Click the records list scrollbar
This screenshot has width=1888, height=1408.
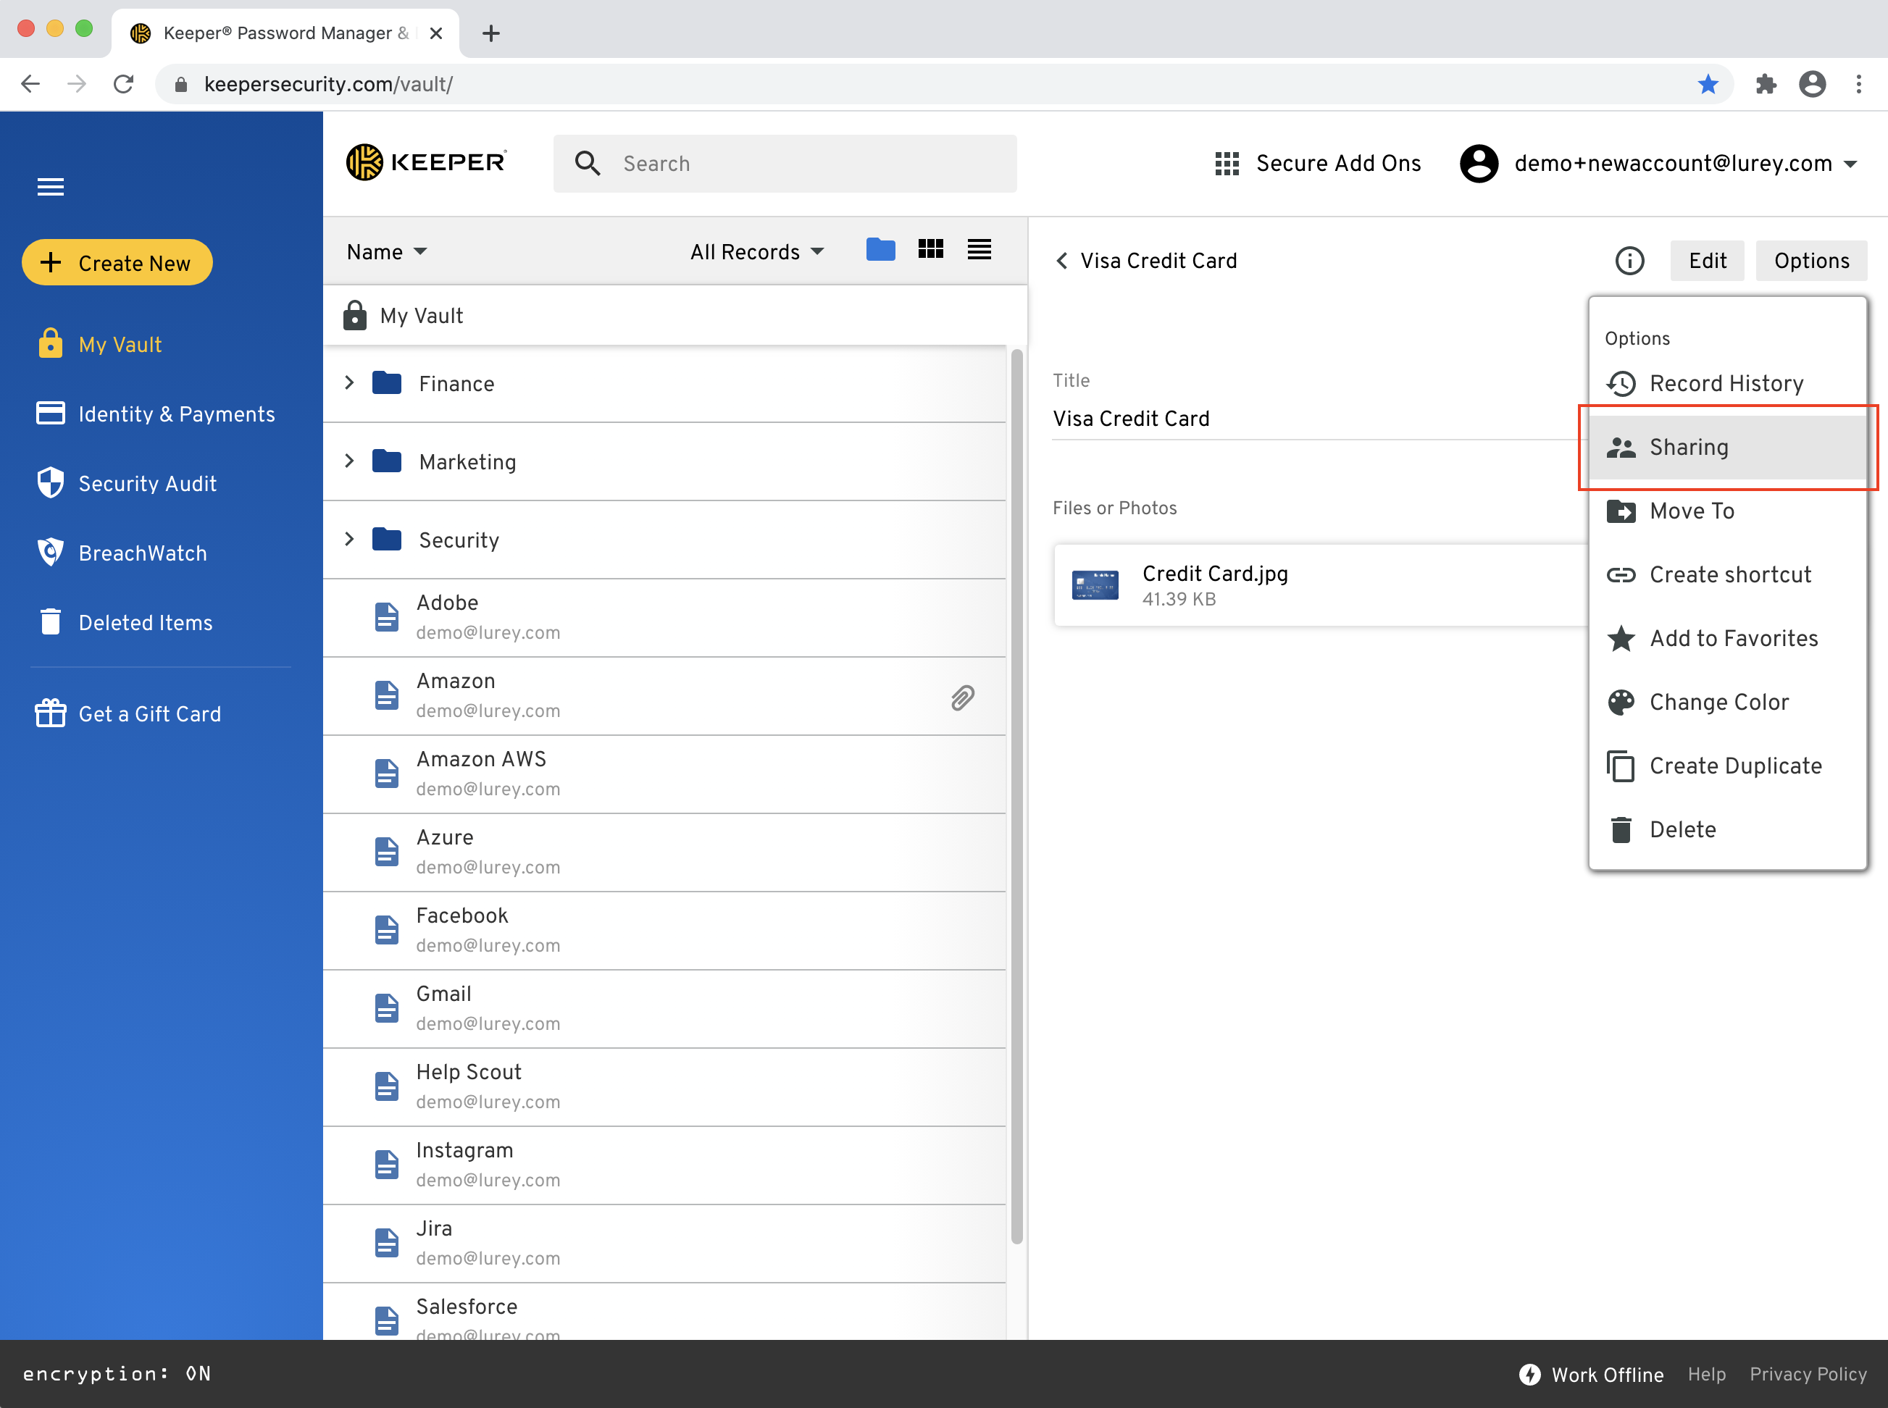(x=1016, y=796)
